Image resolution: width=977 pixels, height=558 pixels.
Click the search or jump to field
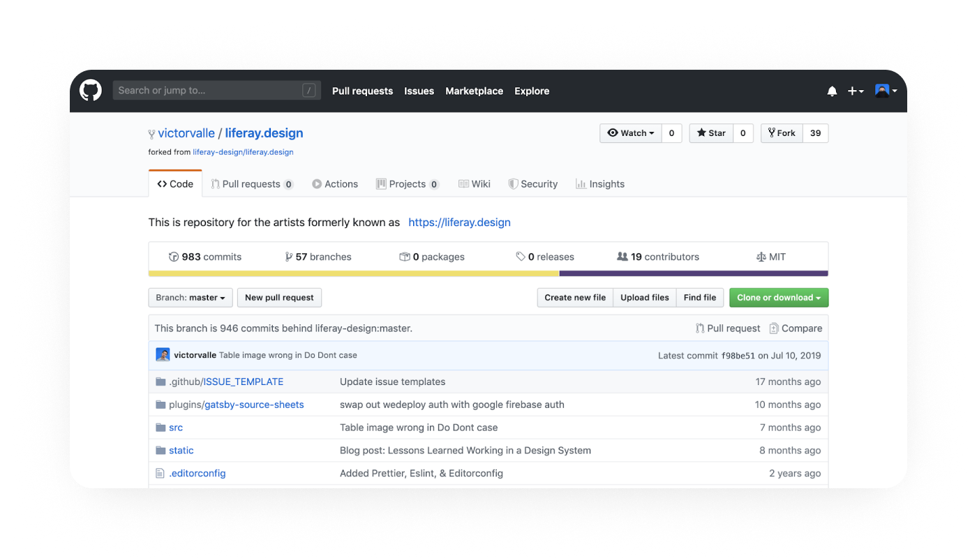(x=216, y=91)
